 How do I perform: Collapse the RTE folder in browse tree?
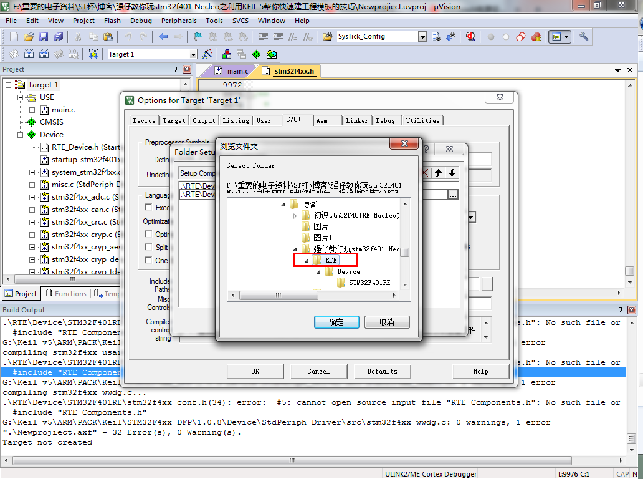307,260
